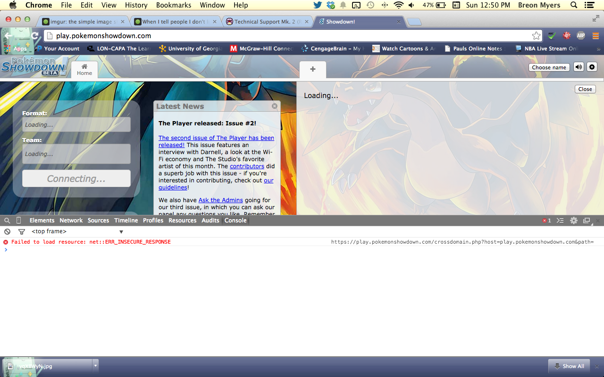Open the 'our guidelines' link

[x=216, y=184]
